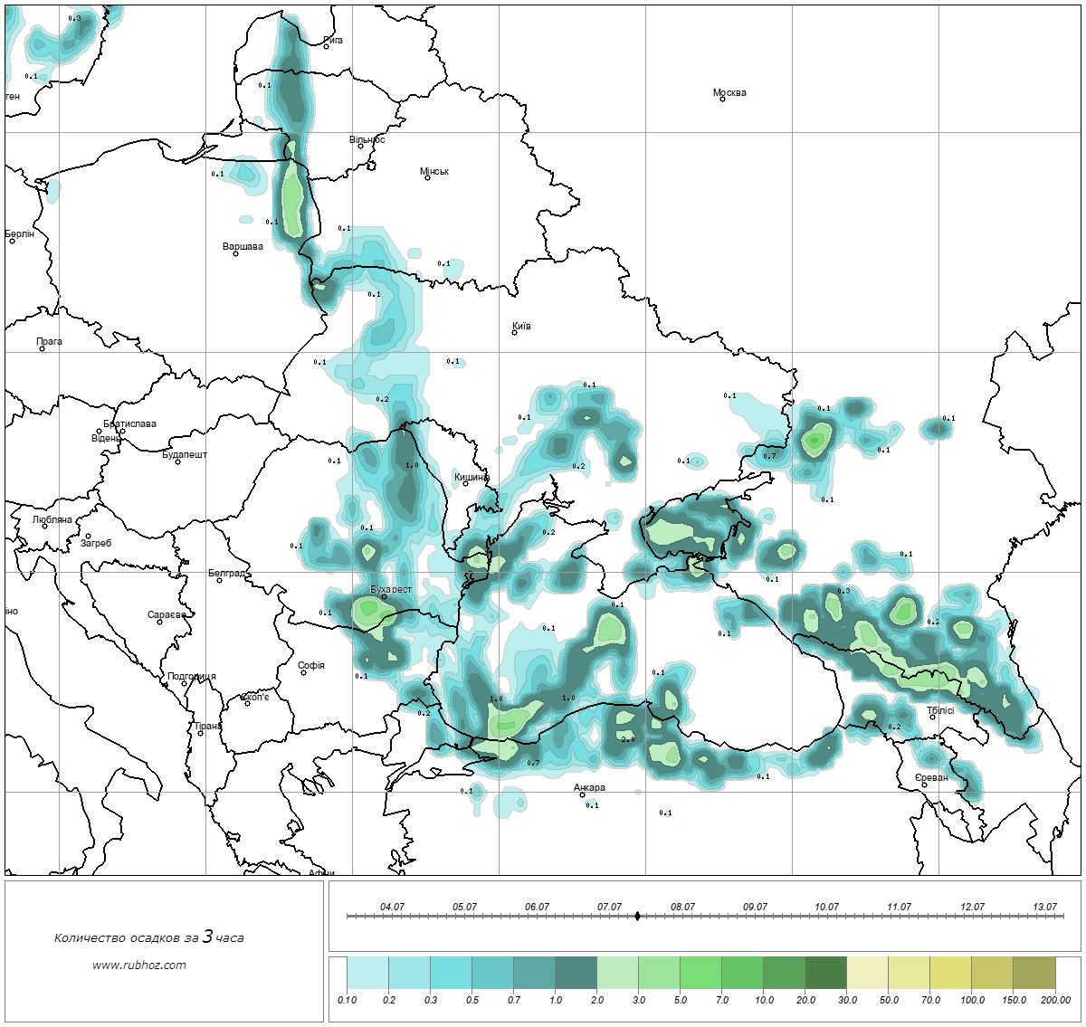Click the Єреван city marker
Image resolution: width=1086 pixels, height=1027 pixels.
pos(924,784)
